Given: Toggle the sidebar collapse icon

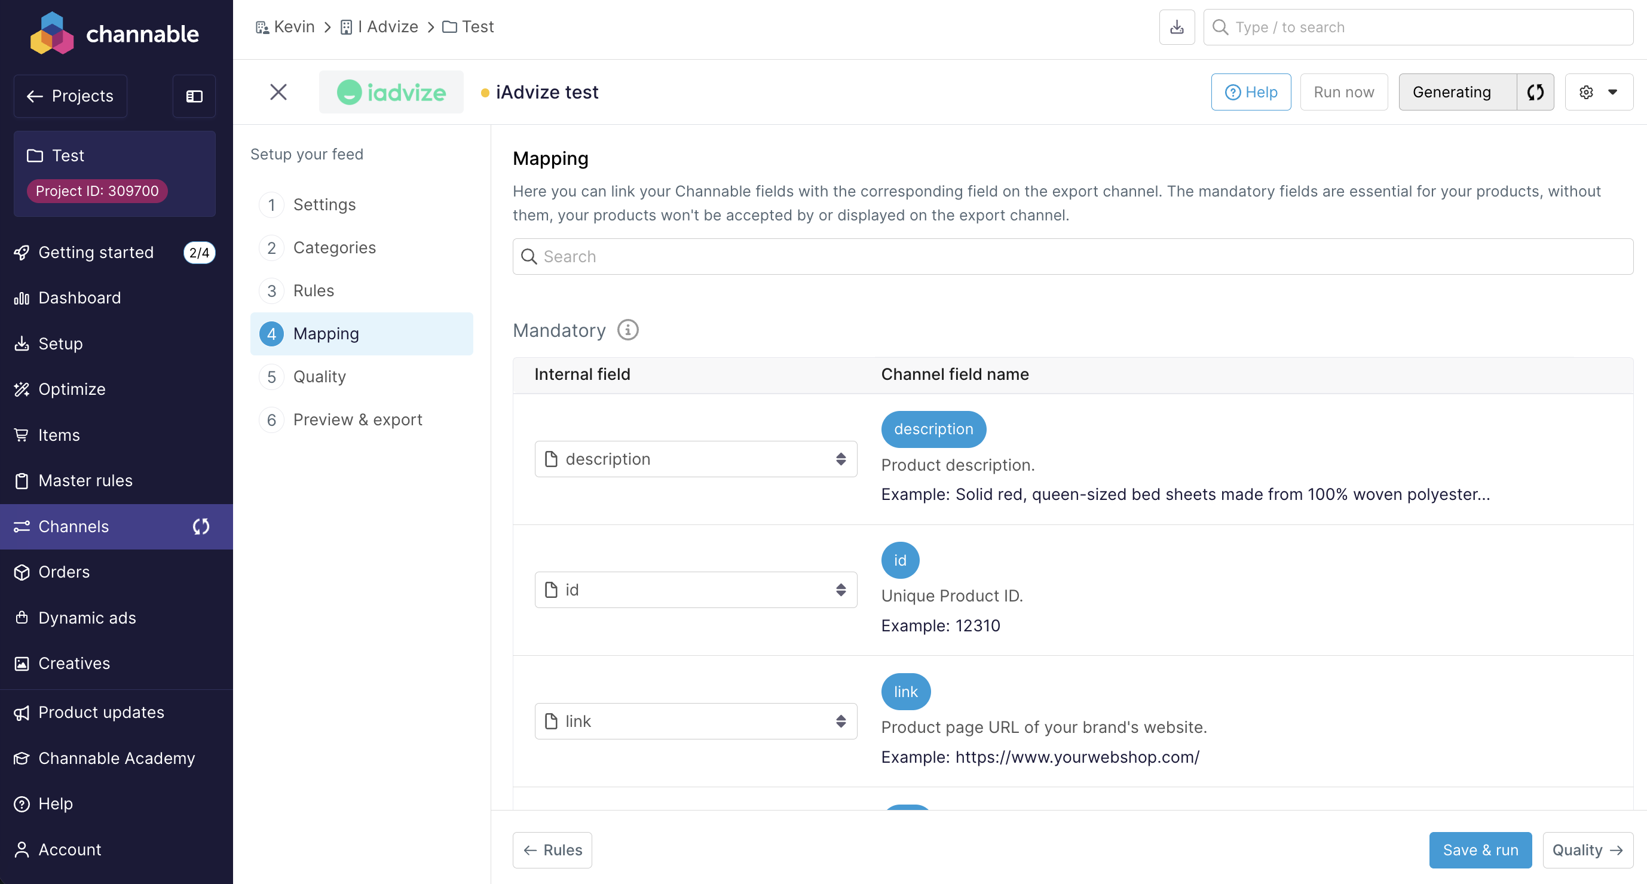Looking at the screenshot, I should 194,96.
